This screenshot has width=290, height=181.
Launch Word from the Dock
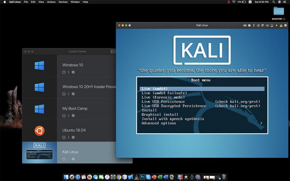click(166, 177)
